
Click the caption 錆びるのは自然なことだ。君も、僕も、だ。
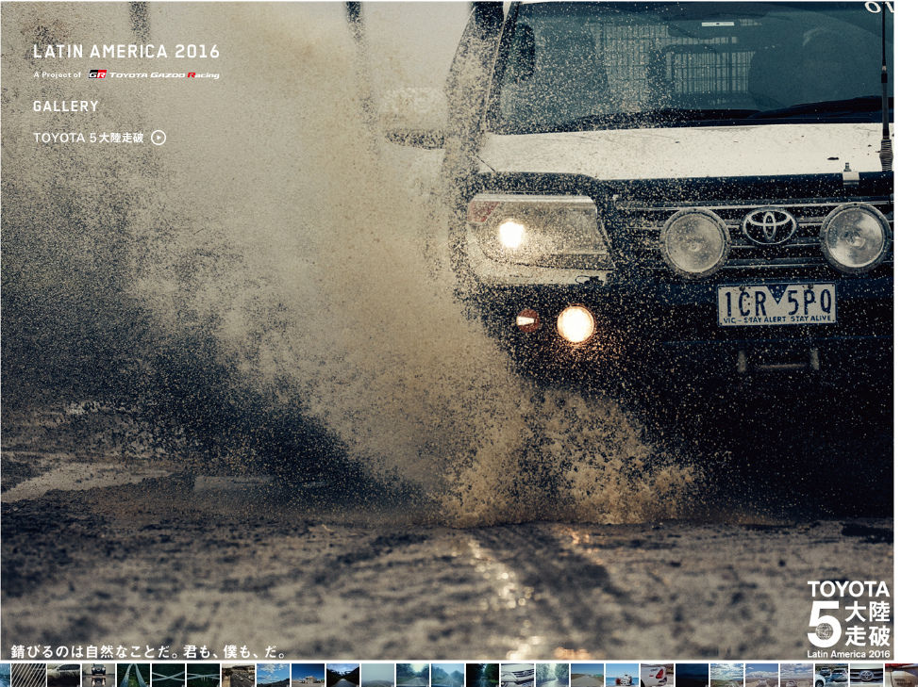tap(149, 651)
